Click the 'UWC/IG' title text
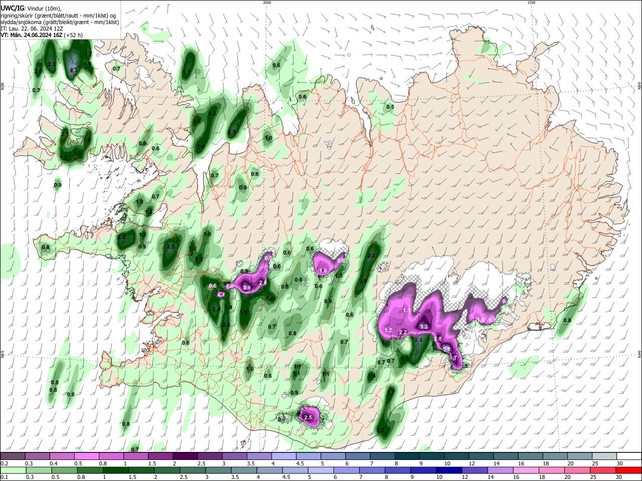 pos(12,8)
